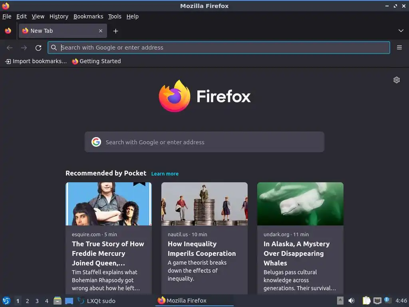Select the New Tab tab
Viewport: 409px width, 307px height.
(63, 31)
